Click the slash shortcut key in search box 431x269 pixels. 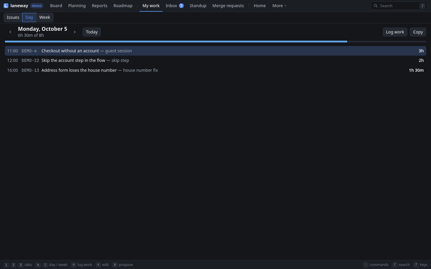click(422, 6)
